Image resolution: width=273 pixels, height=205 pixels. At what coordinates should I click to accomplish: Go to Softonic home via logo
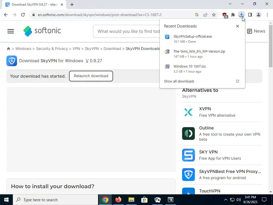[42, 31]
